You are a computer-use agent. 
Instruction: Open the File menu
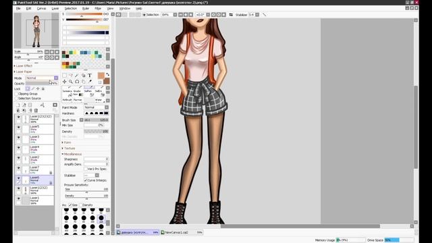pyautogui.click(x=18, y=9)
